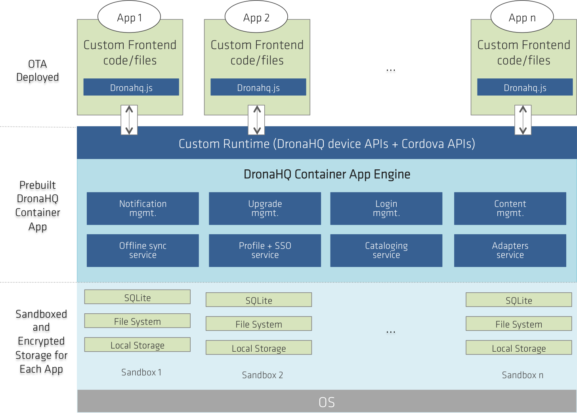
Task: Click Custom Frontend code/files text in App n
Action: coord(524,53)
